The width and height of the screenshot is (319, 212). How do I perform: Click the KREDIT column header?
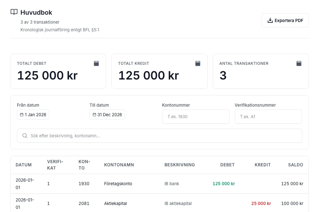263,165
